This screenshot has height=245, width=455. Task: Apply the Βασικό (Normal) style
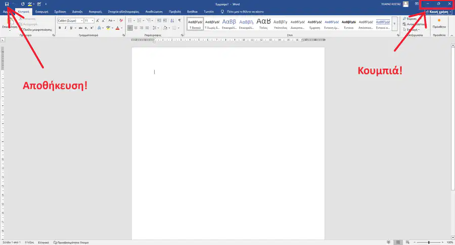[195, 24]
